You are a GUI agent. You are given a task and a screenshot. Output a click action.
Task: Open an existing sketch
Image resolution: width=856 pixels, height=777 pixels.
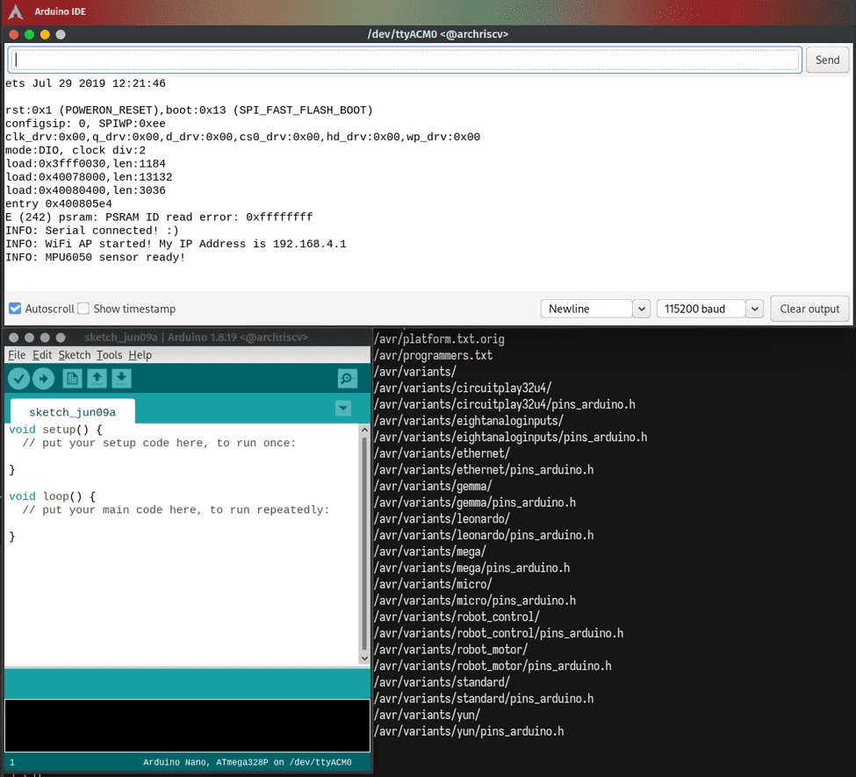point(97,378)
